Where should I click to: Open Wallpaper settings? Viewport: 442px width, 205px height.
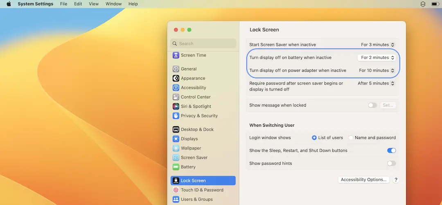point(191,148)
